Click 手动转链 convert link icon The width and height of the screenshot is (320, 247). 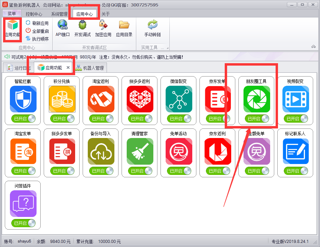152,25
